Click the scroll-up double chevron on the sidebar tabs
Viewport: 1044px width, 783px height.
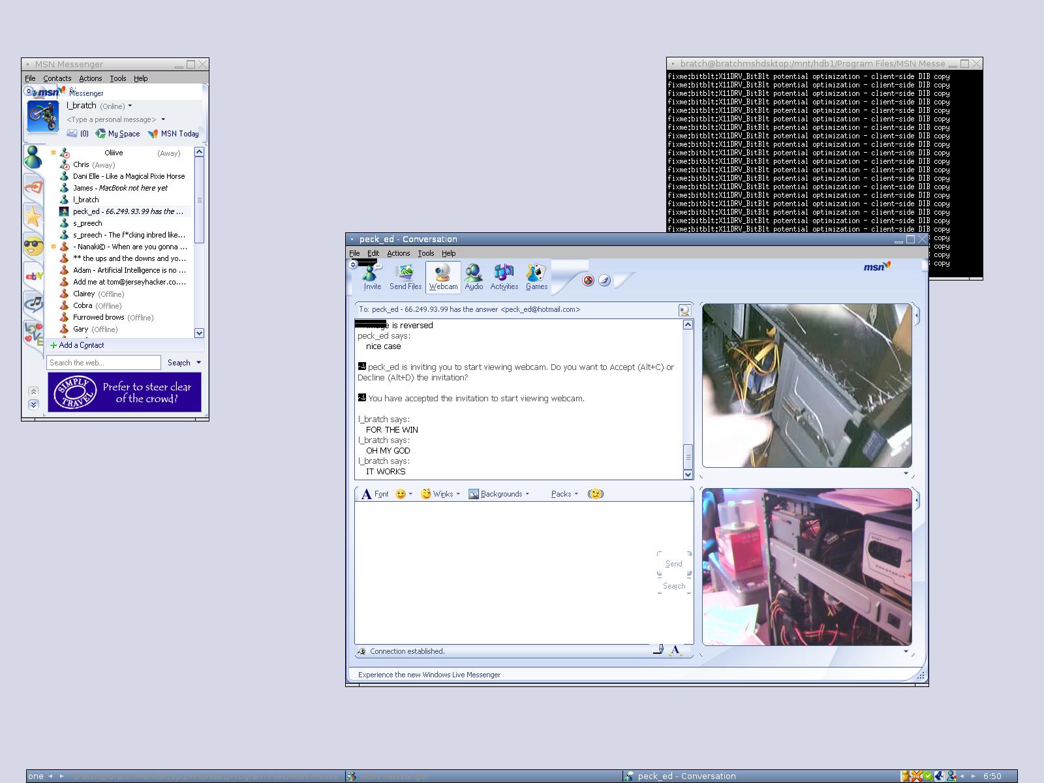[33, 391]
